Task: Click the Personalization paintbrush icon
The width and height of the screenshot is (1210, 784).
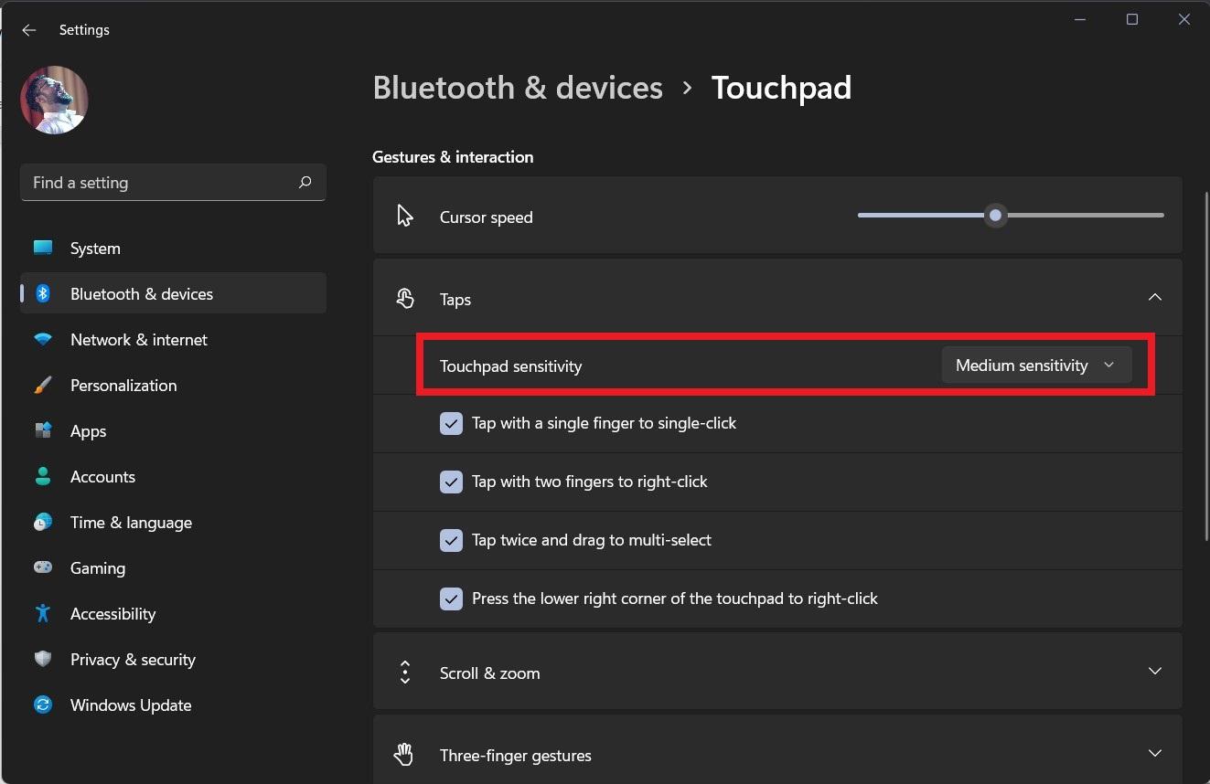Action: click(x=43, y=386)
